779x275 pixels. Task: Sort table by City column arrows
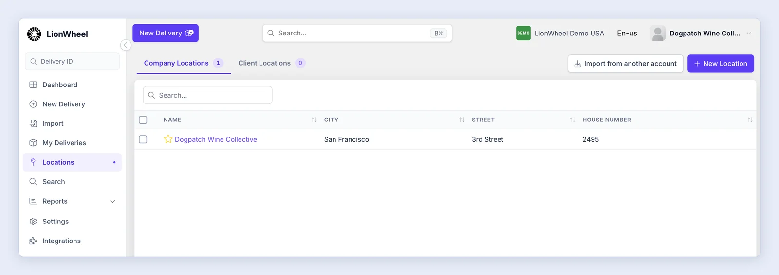coord(462,120)
